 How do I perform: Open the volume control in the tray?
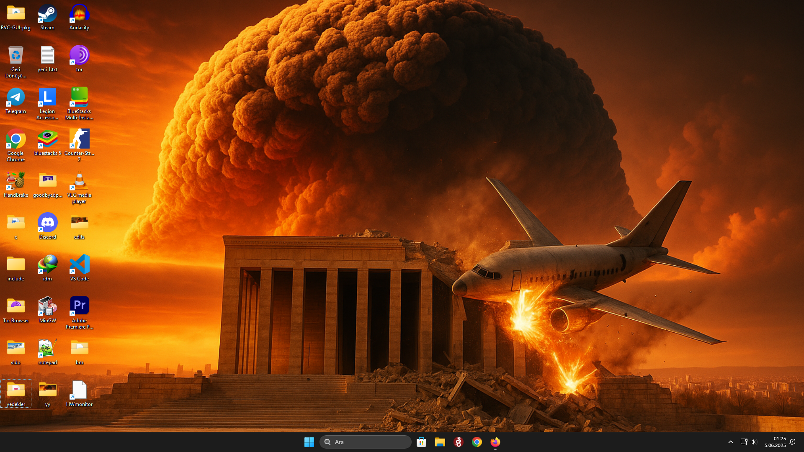754,442
